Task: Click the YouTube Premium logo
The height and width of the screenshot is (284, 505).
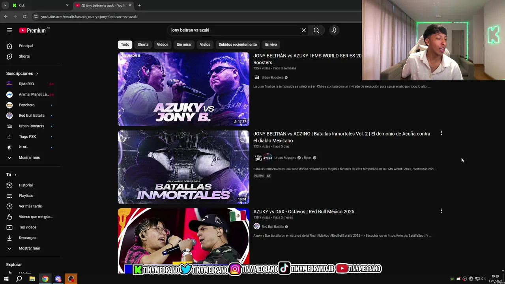Action: pos(32,30)
